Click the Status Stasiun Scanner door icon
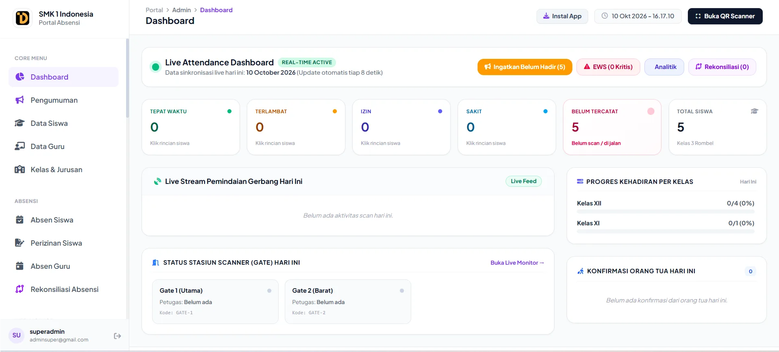779x352 pixels. pyautogui.click(x=155, y=263)
